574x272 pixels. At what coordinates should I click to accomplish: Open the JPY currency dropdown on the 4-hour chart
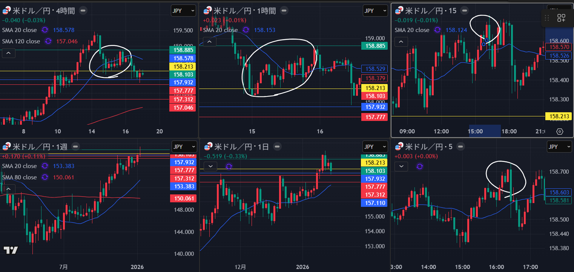point(183,11)
